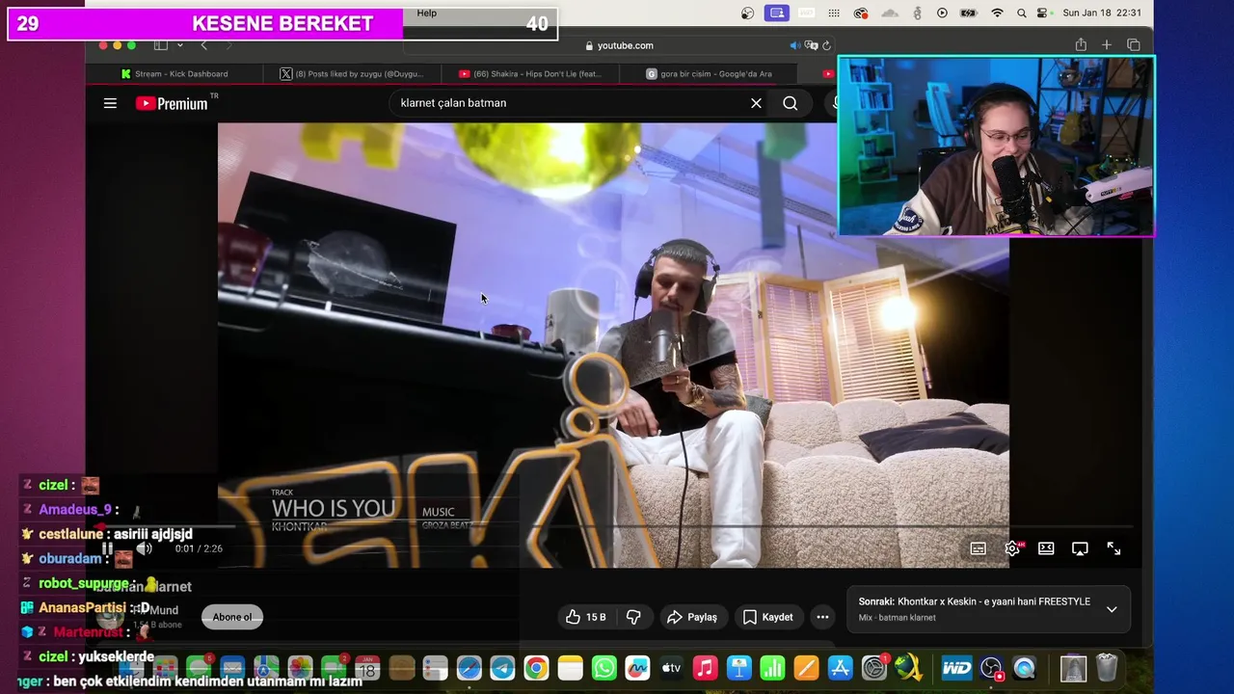This screenshot has height=694, width=1234.
Task: Switch to 'gora bir cisim' Google tab
Action: point(709,73)
